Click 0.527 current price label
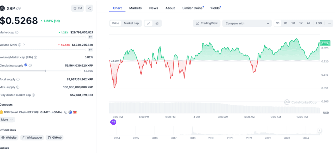The height and width of the screenshot is (153, 335). pos(325,43)
